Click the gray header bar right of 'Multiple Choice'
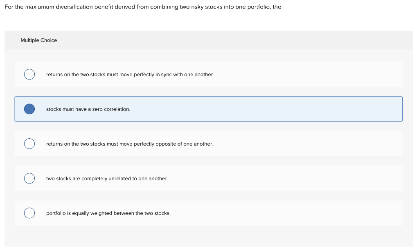Screen dimensions: 419x250 246,40
